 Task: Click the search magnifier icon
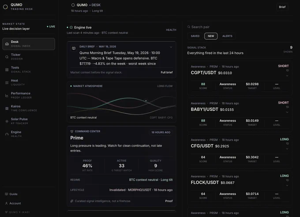[189, 27]
